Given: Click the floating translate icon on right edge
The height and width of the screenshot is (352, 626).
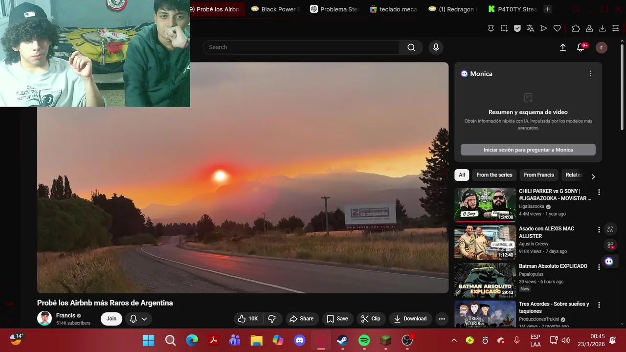Looking at the screenshot, I should pyautogui.click(x=610, y=229).
